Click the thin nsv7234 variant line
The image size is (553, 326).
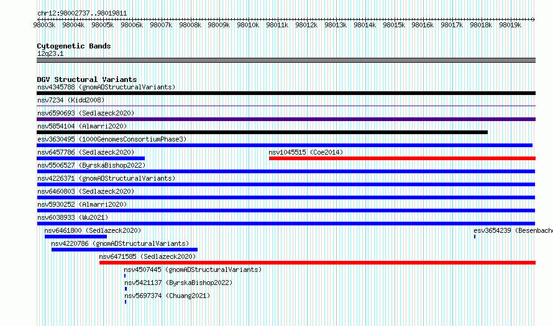coord(286,106)
